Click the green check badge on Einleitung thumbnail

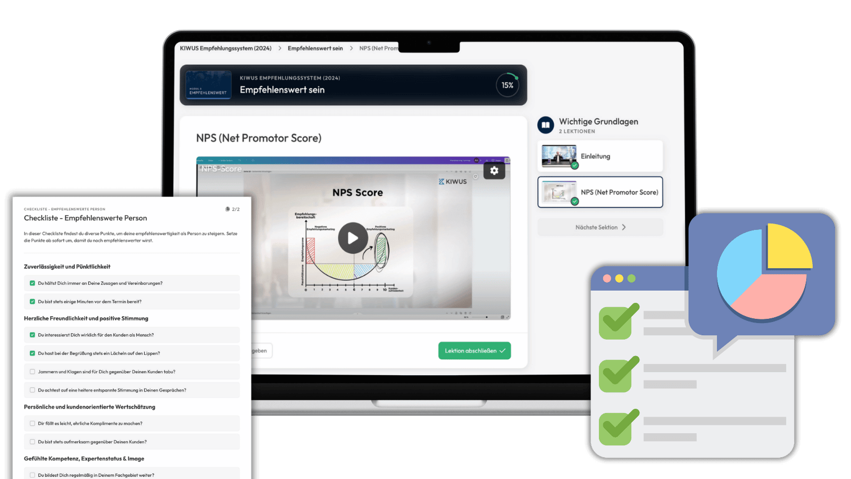(574, 166)
